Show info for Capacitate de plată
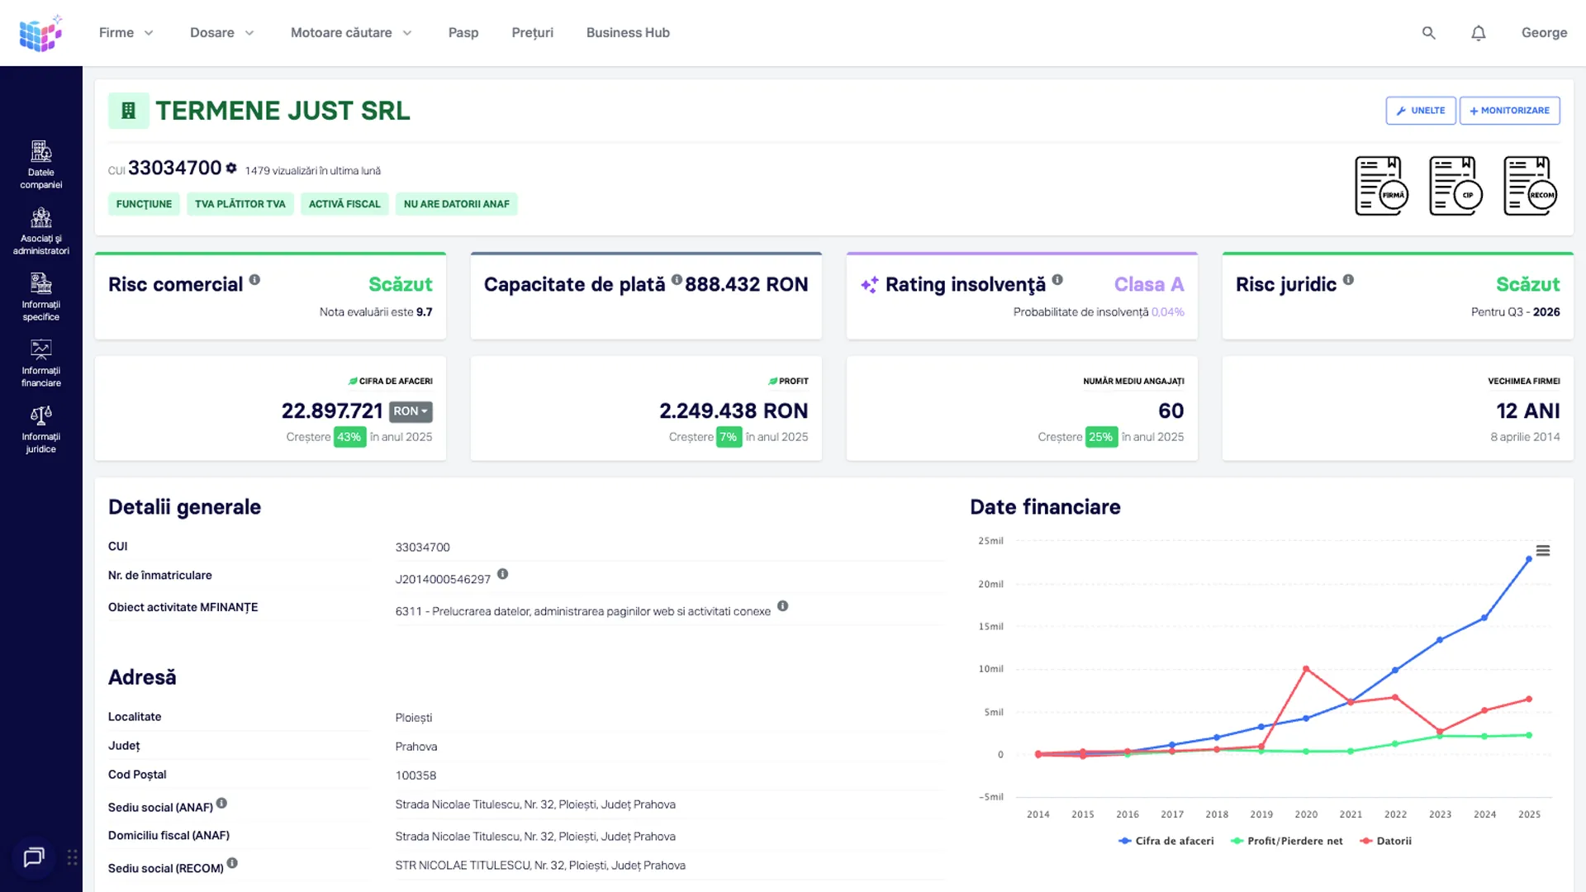The height and width of the screenshot is (892, 1586). (677, 280)
